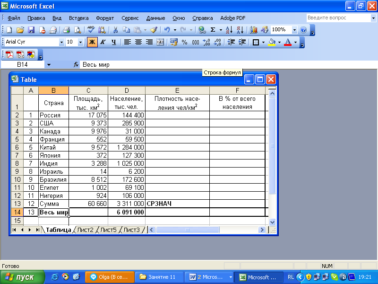This screenshot has width=378, height=284.
Task: Open the Вставка menu
Action: 78,18
